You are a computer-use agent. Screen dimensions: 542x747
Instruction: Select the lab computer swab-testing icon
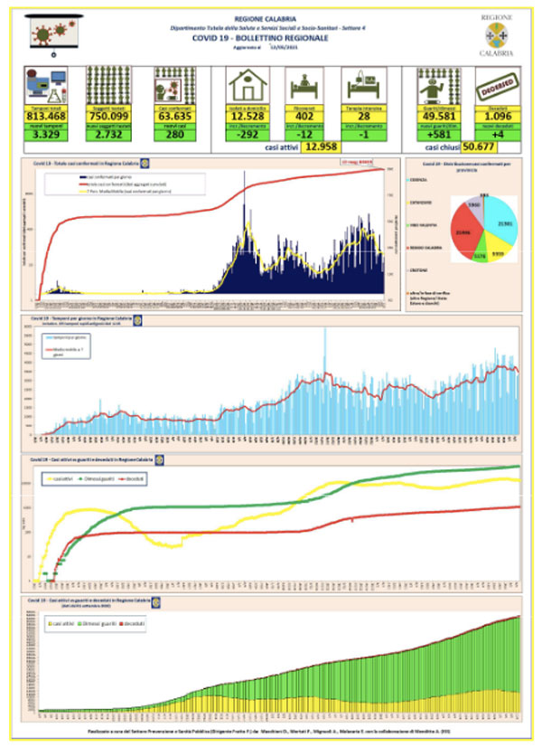coord(46,85)
